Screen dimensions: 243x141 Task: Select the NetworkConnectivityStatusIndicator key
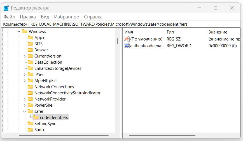(x=67, y=93)
